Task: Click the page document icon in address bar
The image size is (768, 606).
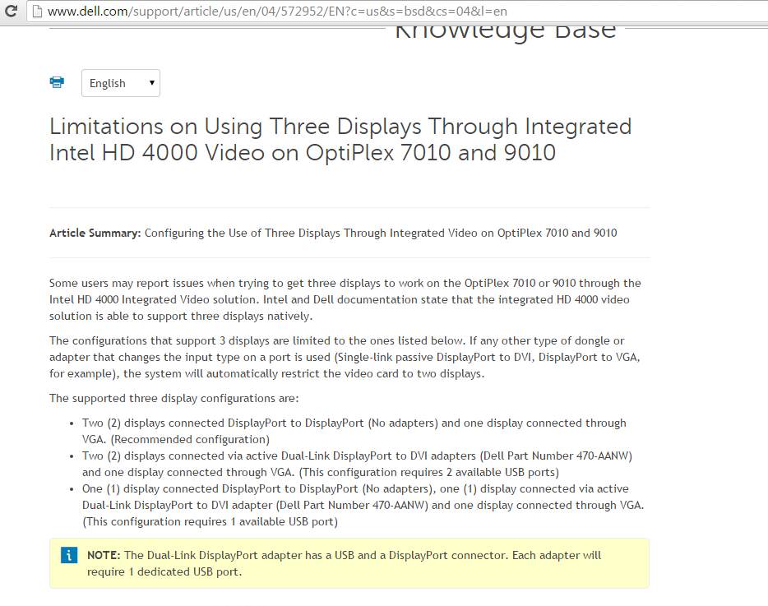Action: 37,11
